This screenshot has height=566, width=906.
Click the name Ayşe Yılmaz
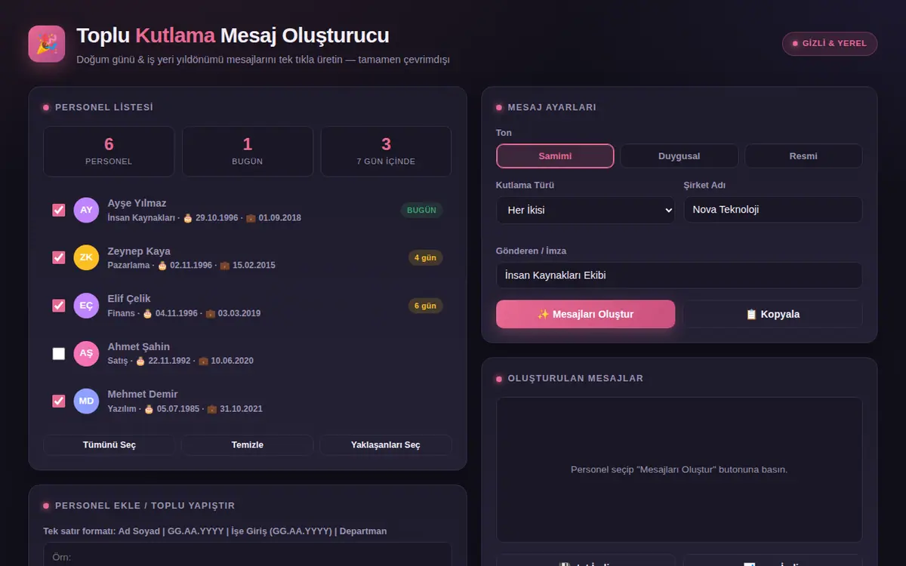pyautogui.click(x=137, y=203)
